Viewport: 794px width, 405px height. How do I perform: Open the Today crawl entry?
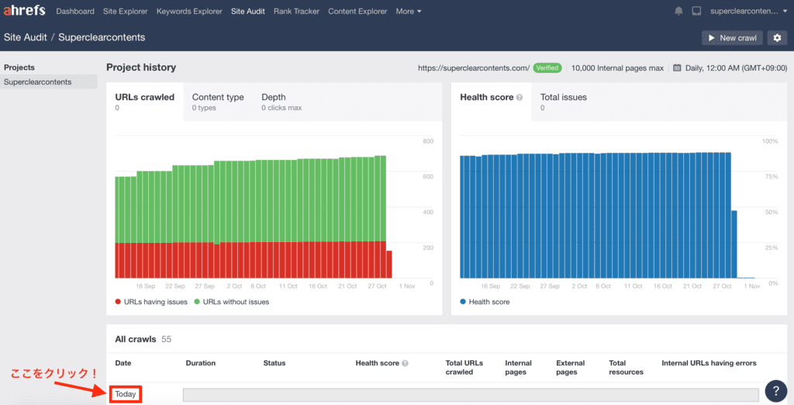[125, 394]
